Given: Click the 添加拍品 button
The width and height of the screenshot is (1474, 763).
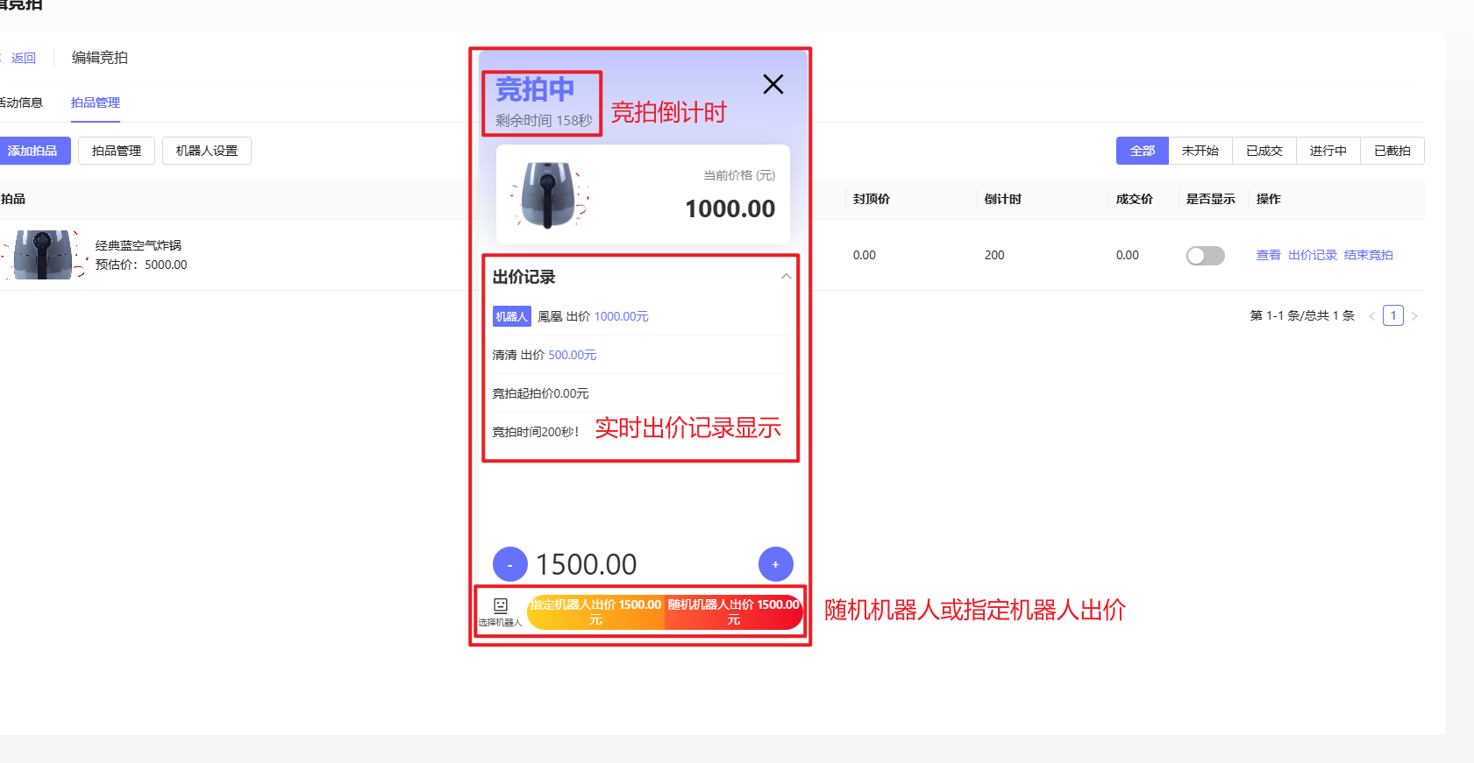Looking at the screenshot, I should (x=33, y=151).
